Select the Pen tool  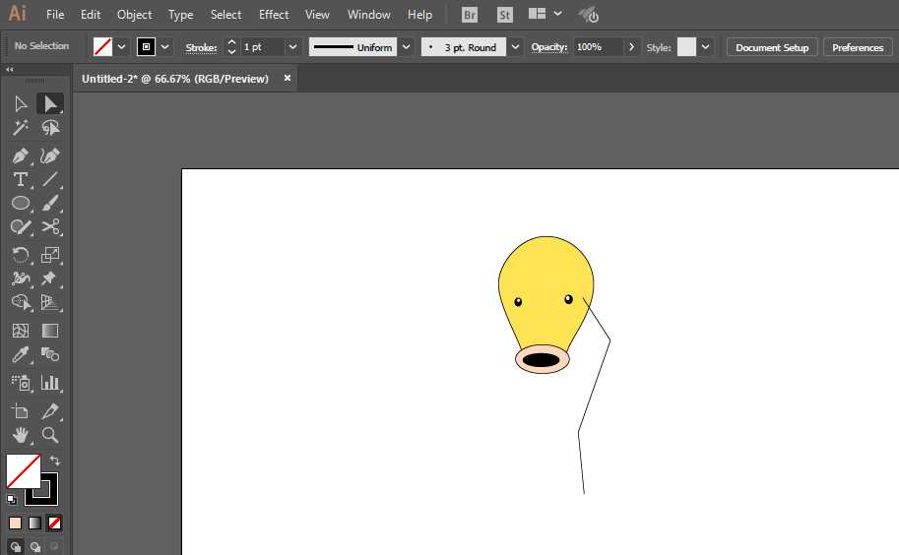(x=20, y=155)
